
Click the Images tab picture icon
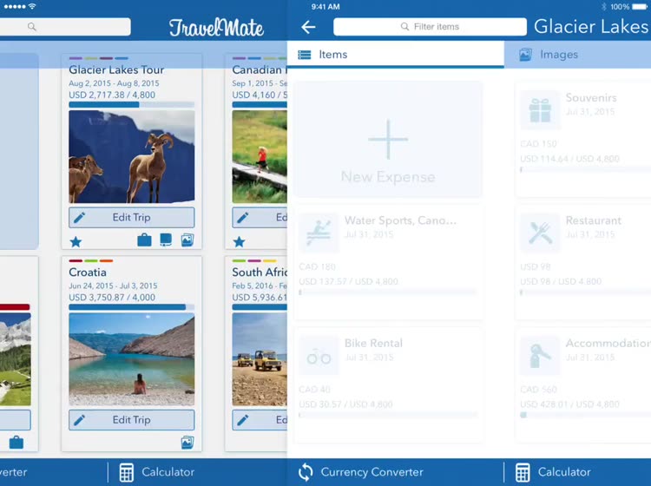tap(526, 55)
